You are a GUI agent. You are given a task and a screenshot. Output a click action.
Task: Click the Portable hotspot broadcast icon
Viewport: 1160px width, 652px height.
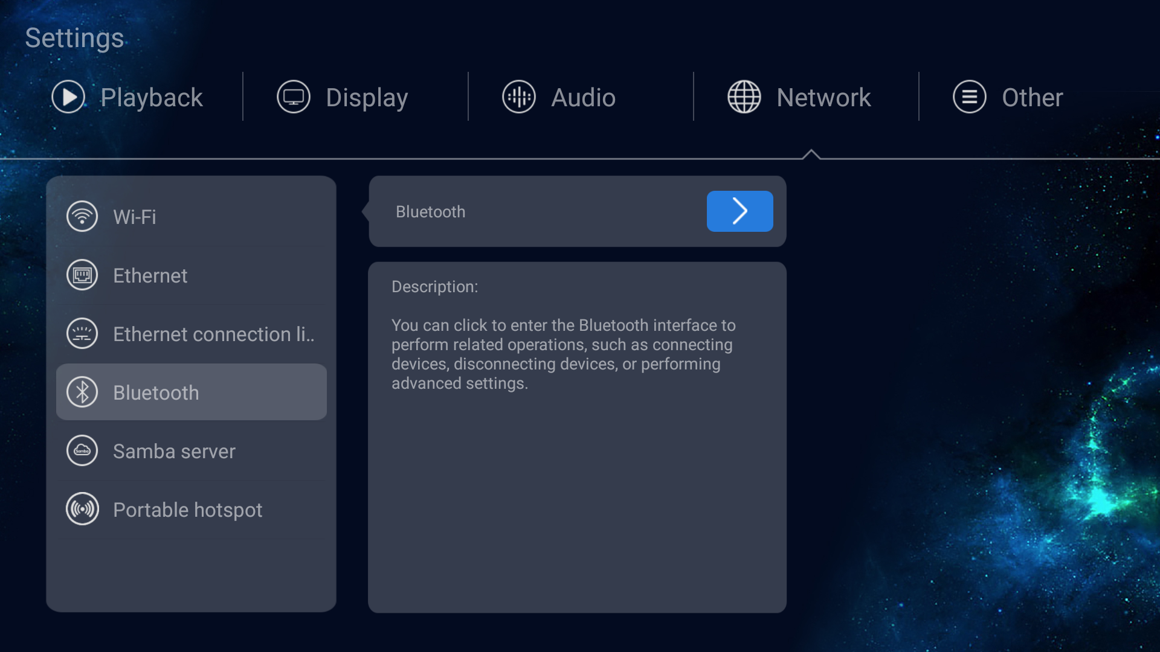[82, 509]
